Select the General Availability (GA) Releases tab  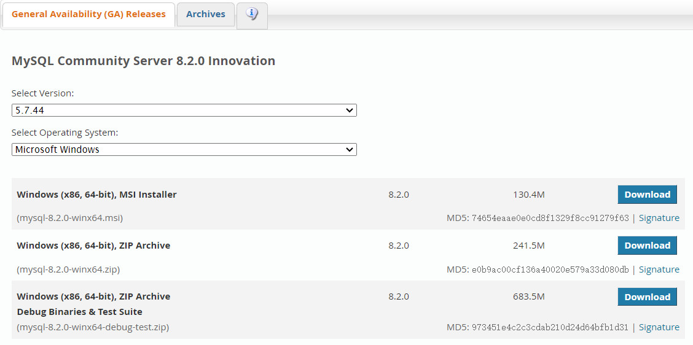[x=88, y=14]
